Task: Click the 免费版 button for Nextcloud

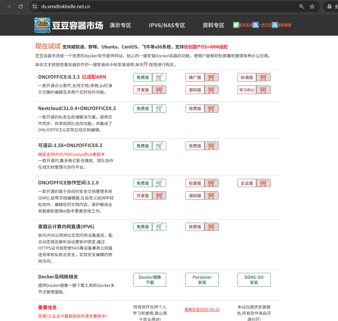Action: (143, 108)
